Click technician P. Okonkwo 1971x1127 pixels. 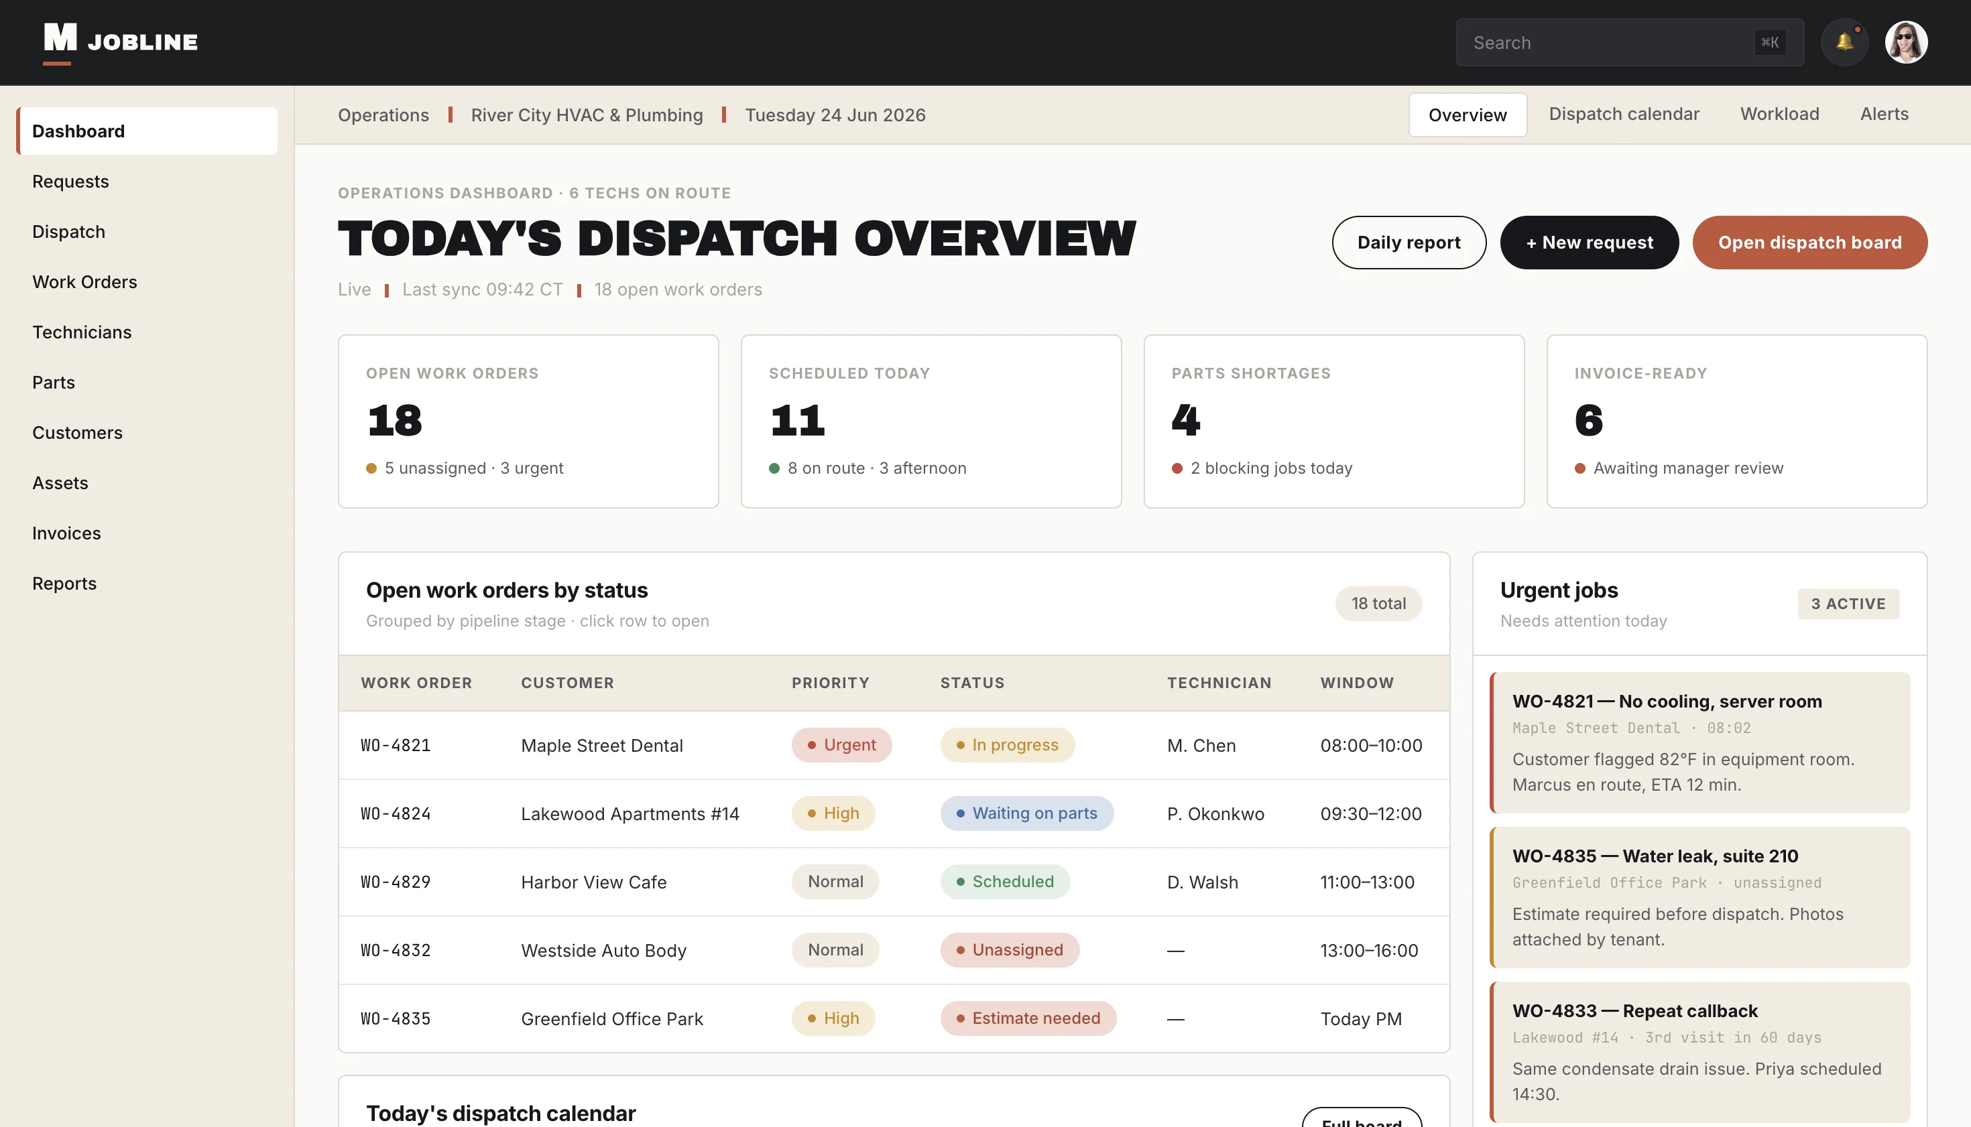pyautogui.click(x=1215, y=813)
